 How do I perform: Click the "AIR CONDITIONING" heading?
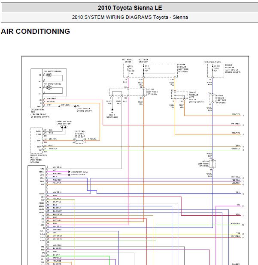[36, 31]
